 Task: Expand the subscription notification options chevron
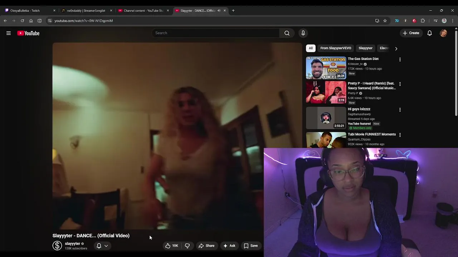[x=106, y=246]
